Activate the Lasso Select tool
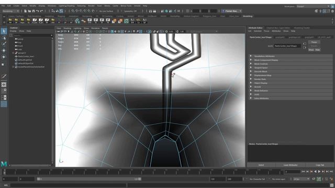 coord(4,38)
